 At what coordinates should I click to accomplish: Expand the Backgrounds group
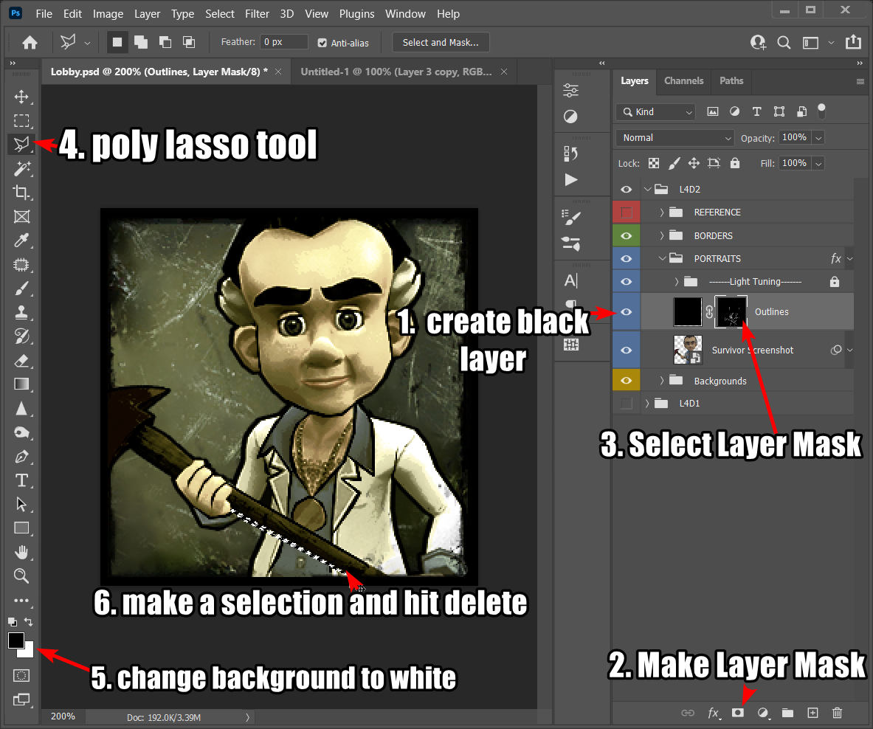pos(661,380)
